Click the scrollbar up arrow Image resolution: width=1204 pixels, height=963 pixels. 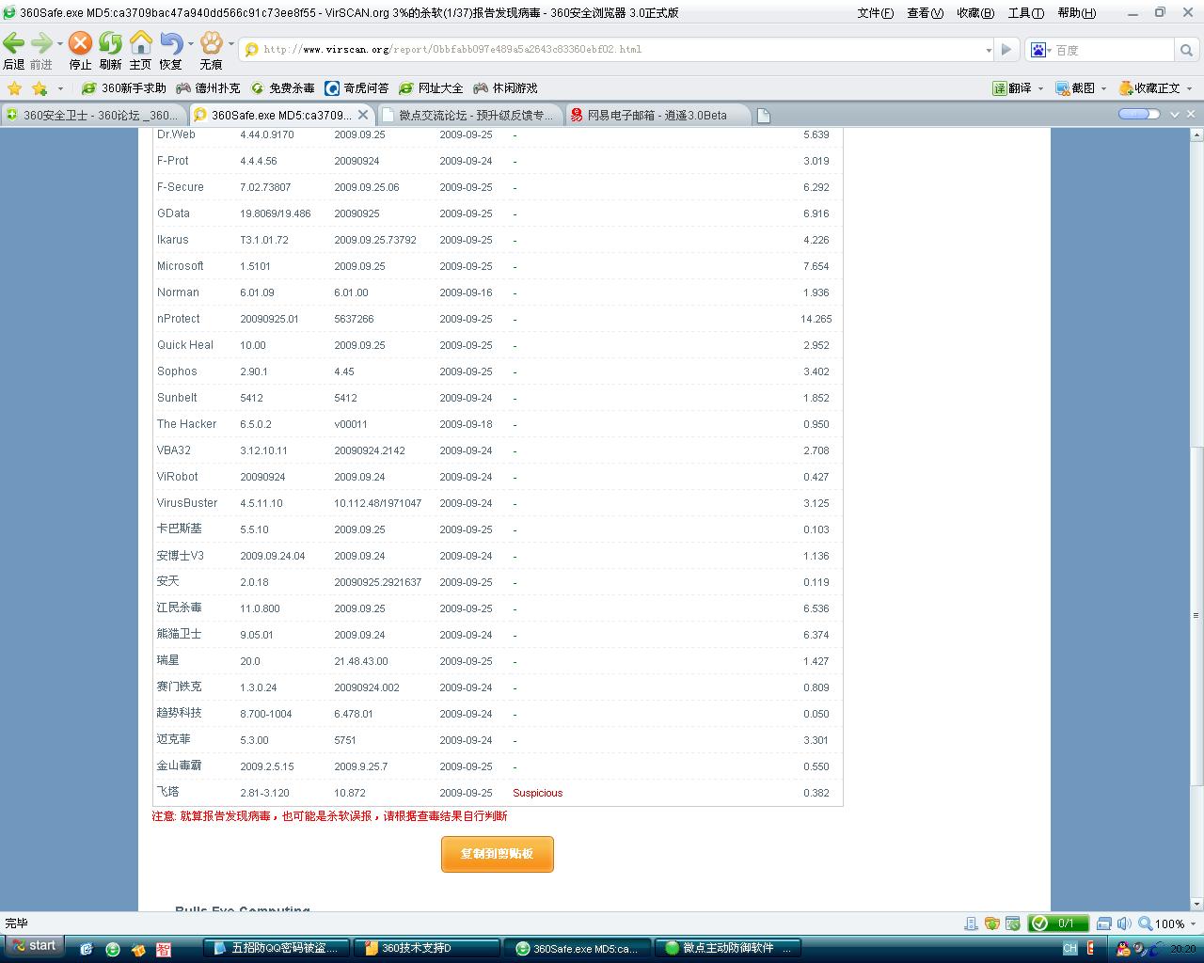tap(1196, 135)
